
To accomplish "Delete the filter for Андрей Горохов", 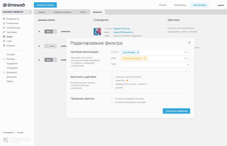I will click(x=39, y=32).
